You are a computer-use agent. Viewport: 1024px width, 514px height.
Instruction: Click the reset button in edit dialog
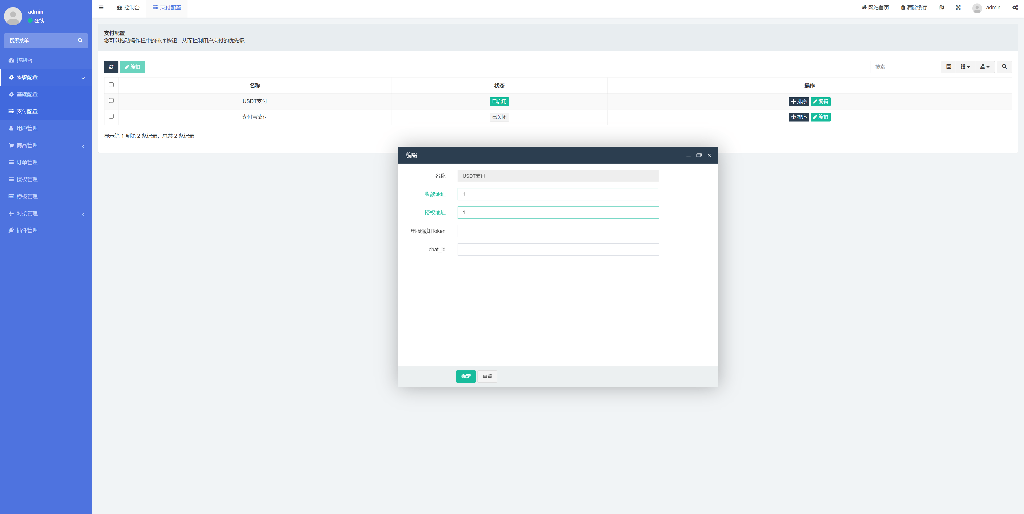click(487, 376)
